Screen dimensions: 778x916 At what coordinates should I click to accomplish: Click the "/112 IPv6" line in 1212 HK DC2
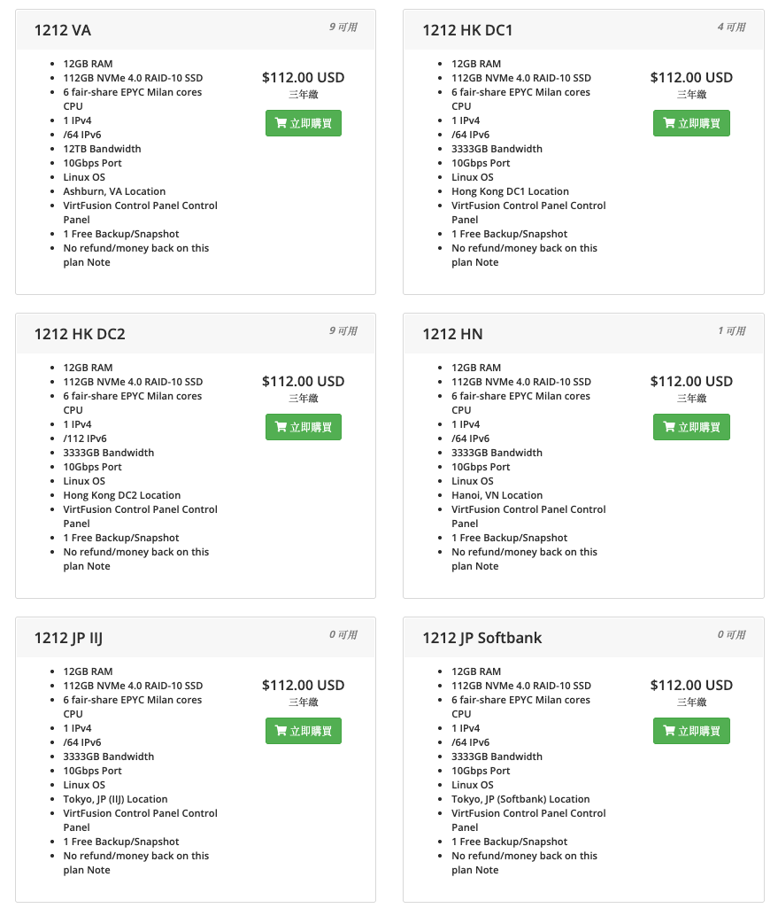tap(85, 439)
